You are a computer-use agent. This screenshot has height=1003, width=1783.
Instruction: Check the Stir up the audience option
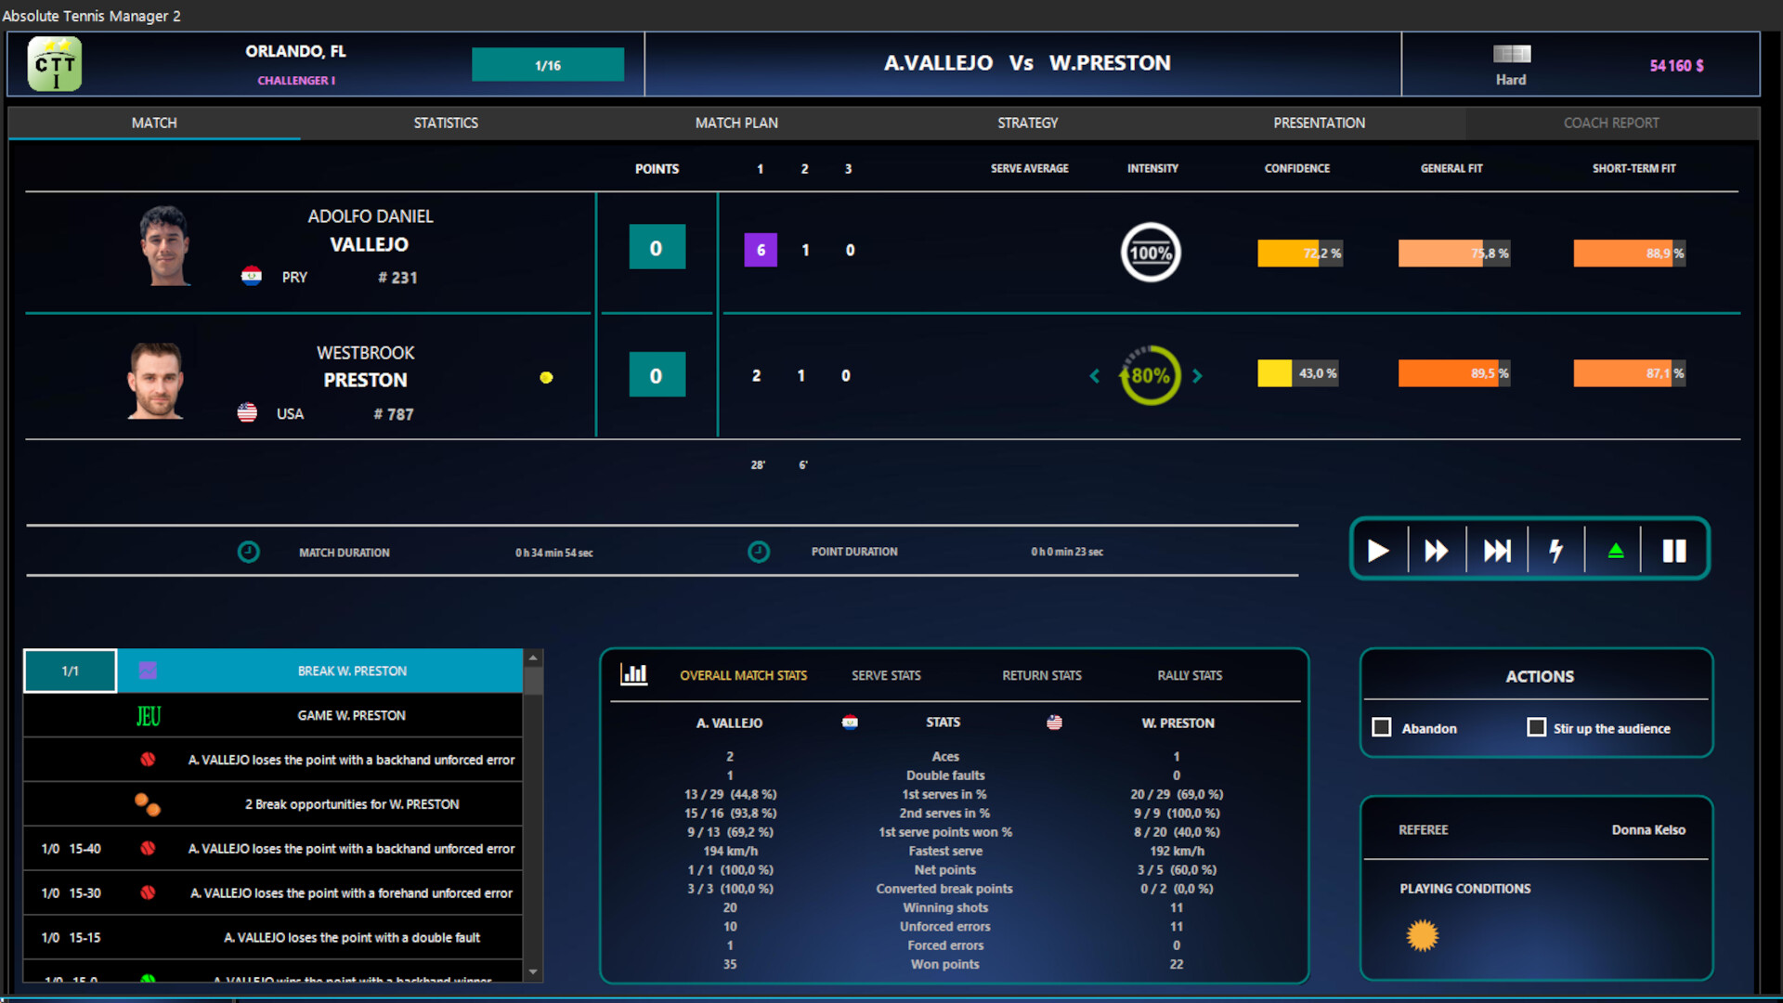tap(1537, 728)
